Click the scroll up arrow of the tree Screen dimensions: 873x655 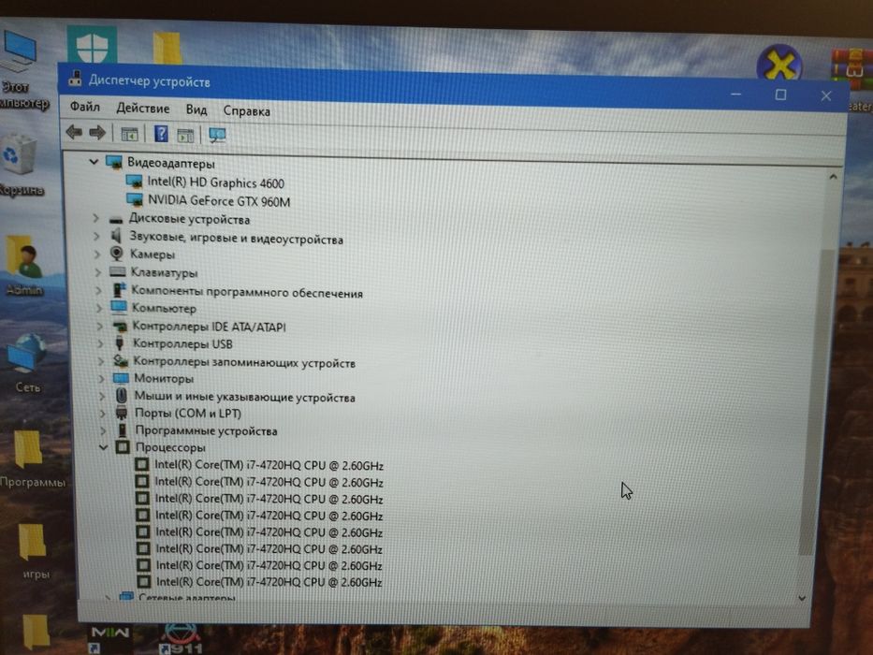click(833, 177)
